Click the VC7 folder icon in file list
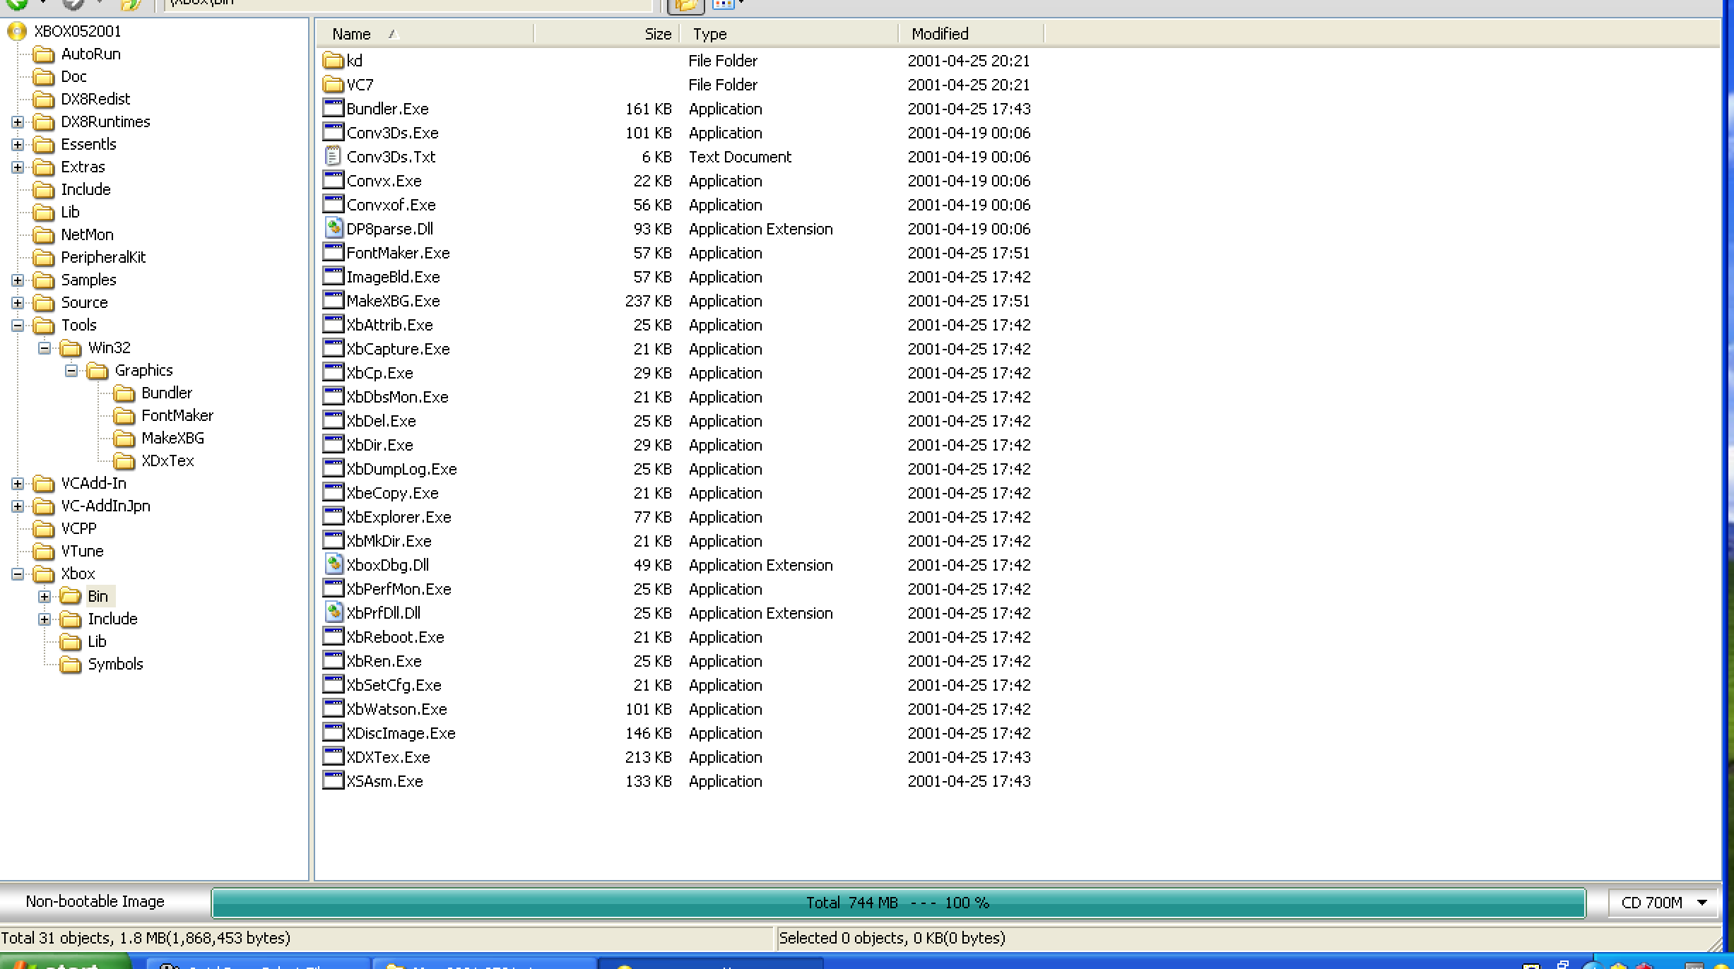This screenshot has height=969, width=1734. (333, 85)
